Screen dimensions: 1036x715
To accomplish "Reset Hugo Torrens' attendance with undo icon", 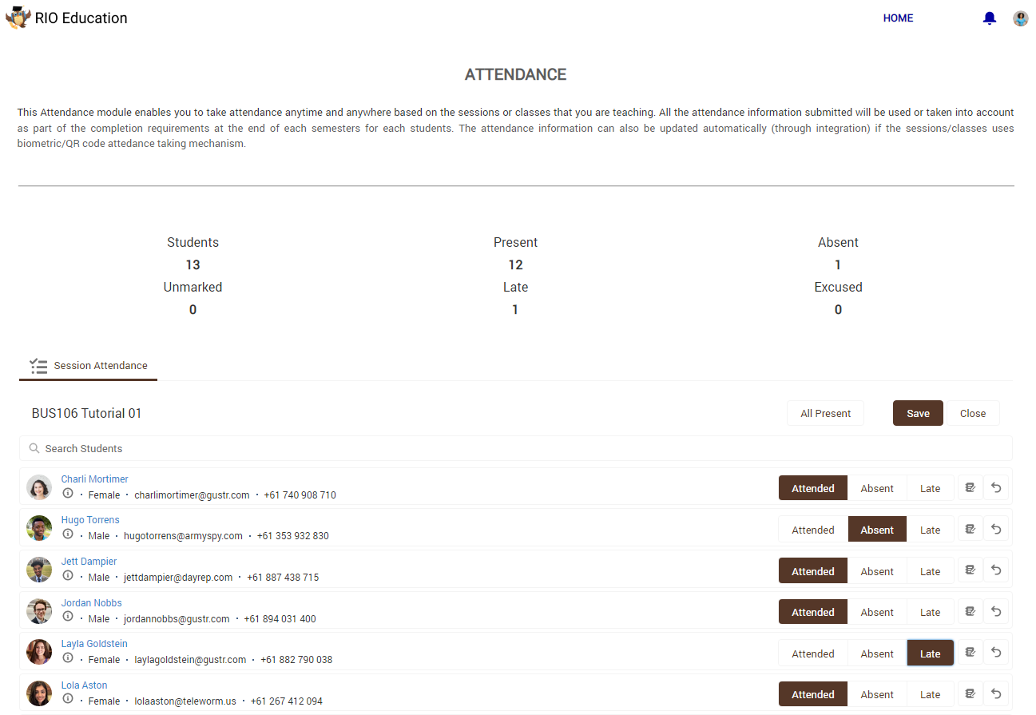I will pyautogui.click(x=996, y=529).
